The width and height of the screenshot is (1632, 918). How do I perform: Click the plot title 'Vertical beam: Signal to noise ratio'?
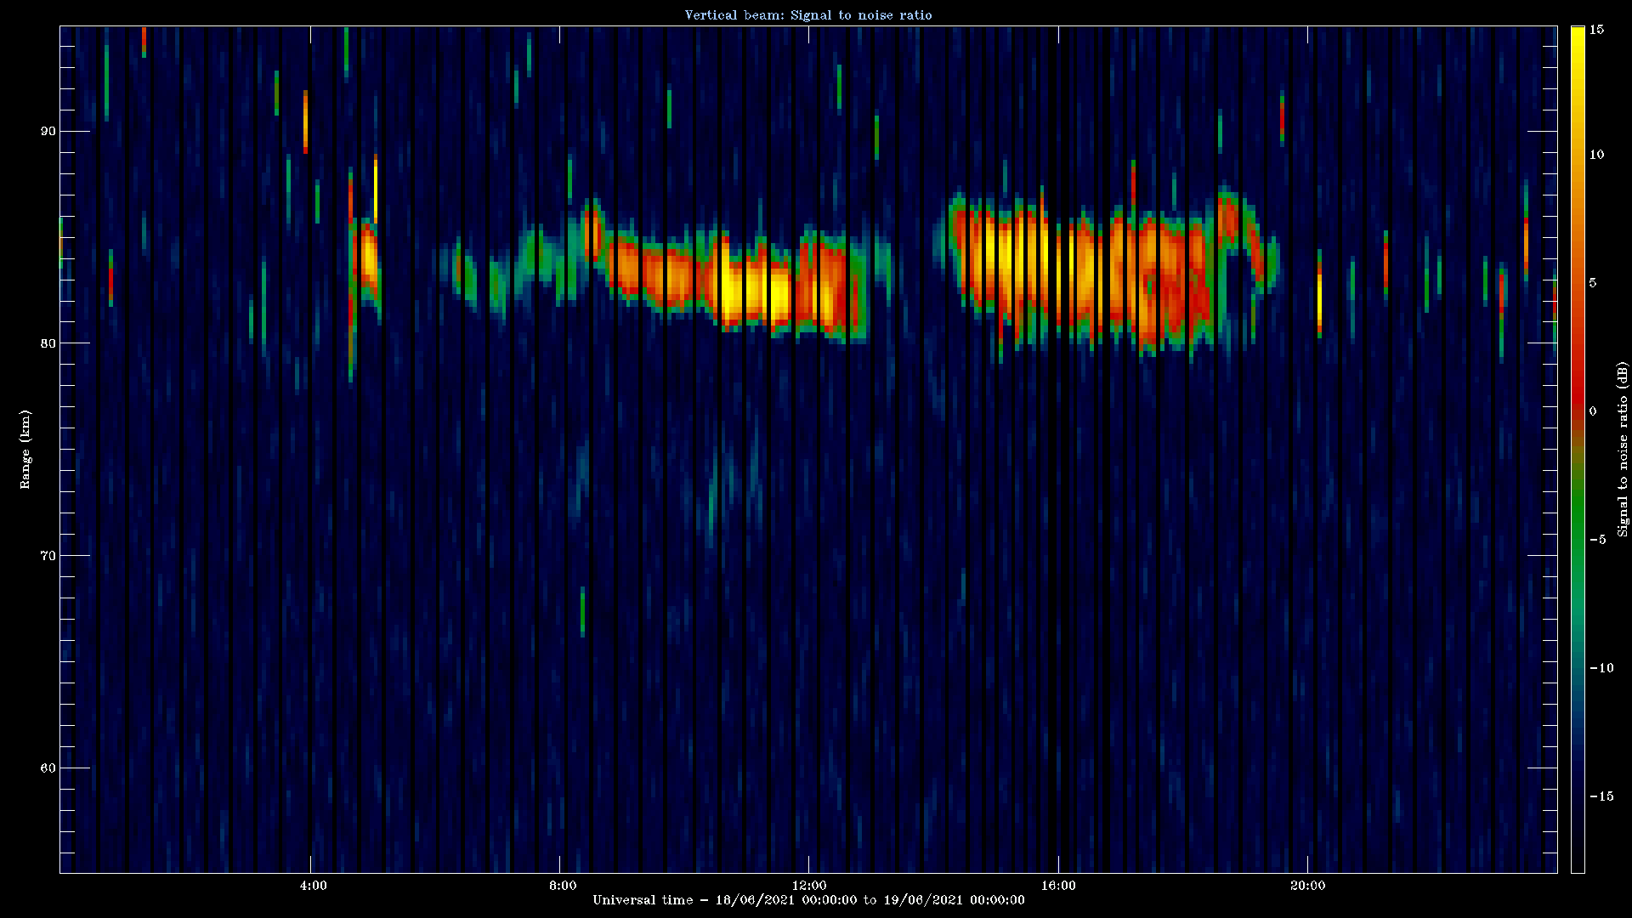pos(808,15)
